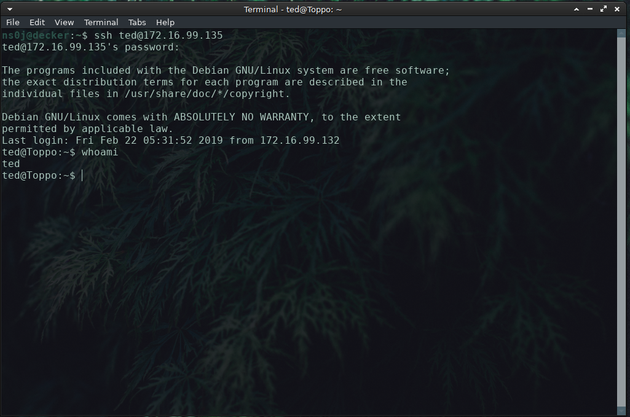The image size is (630, 417).
Task: Open the View menu
Action: (65, 23)
